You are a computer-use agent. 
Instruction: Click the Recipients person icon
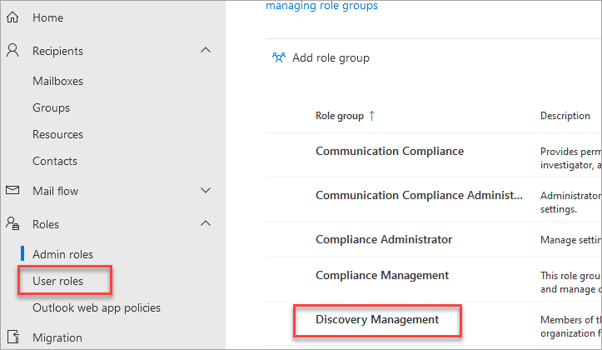tap(12, 51)
